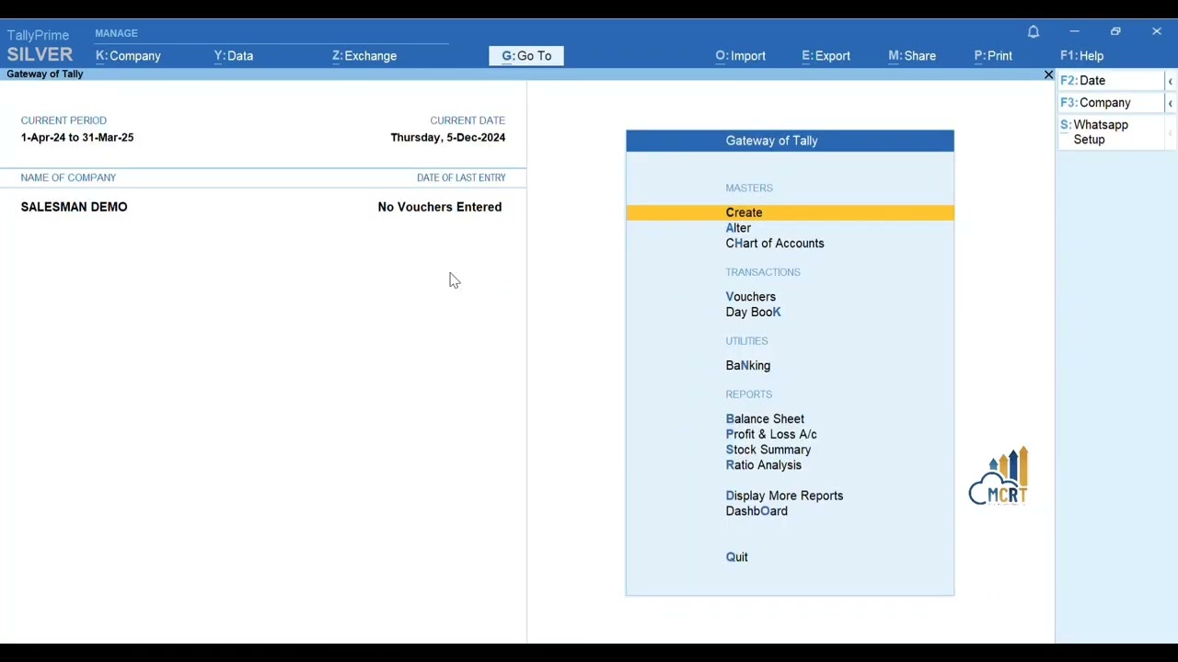Open F1: Help
The height and width of the screenshot is (662, 1178).
pos(1081,56)
